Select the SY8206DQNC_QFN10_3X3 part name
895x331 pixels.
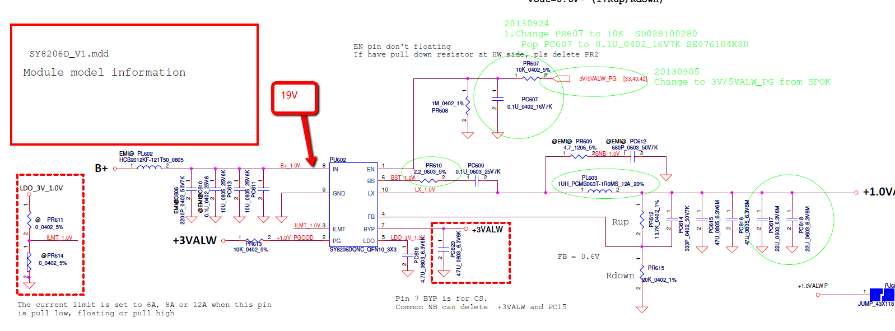363,249
